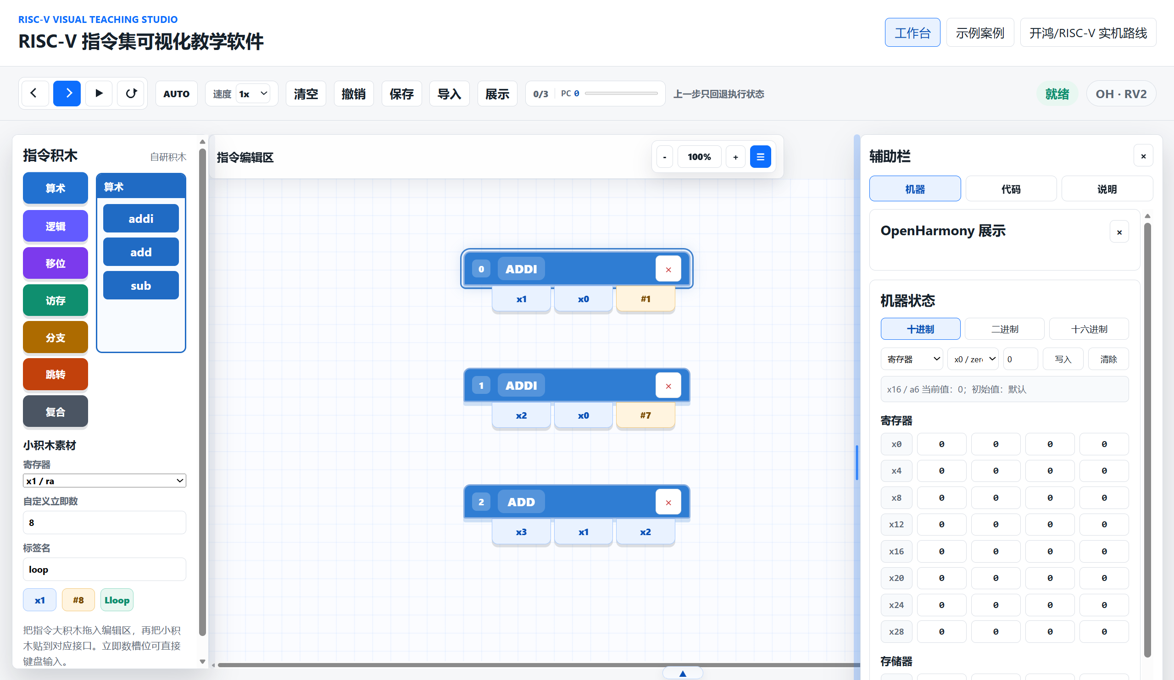1174x680 pixels.
Task: Expand bottom panel with up triangle
Action: tap(683, 674)
